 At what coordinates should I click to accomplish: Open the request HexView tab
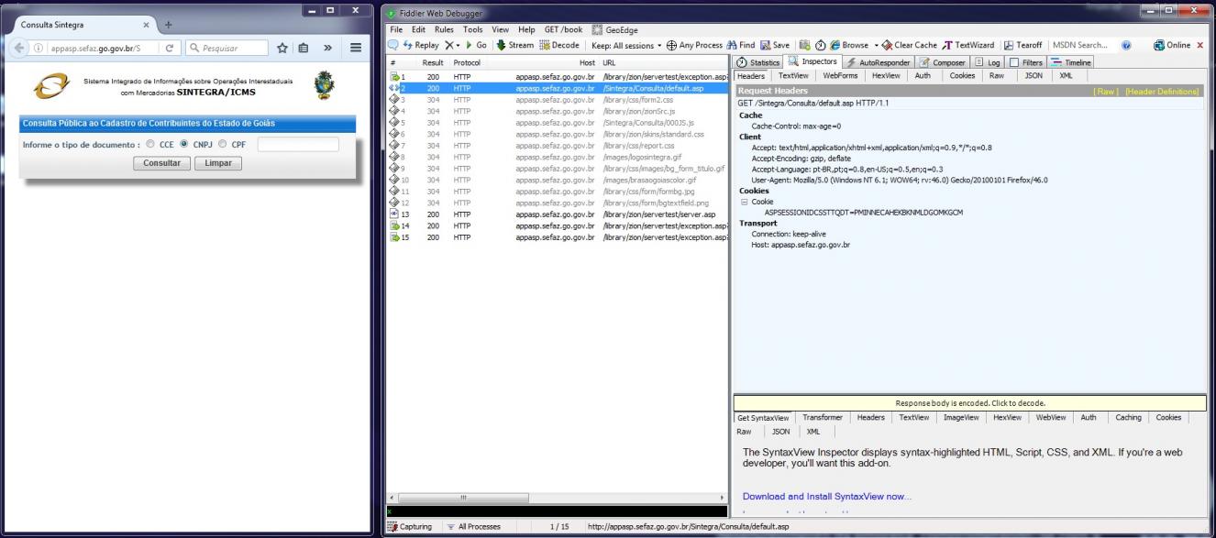coord(886,76)
